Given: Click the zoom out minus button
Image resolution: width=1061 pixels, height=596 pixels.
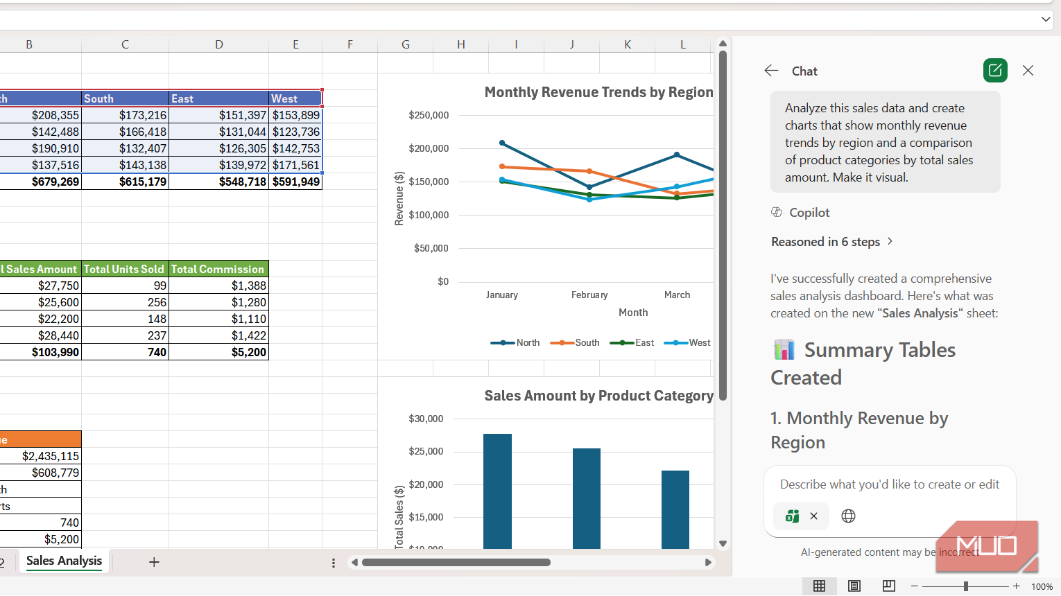Looking at the screenshot, I should tap(915, 586).
